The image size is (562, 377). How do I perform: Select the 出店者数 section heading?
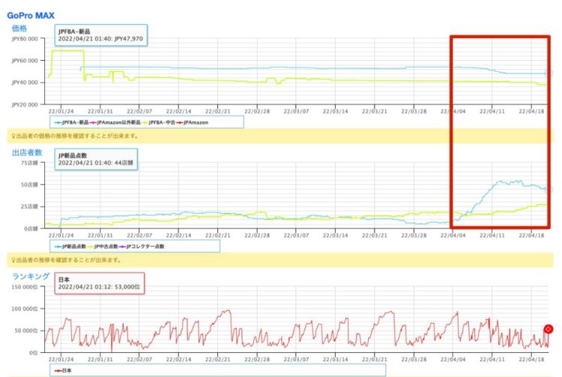27,153
